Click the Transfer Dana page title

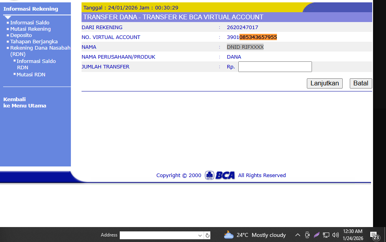point(173,17)
